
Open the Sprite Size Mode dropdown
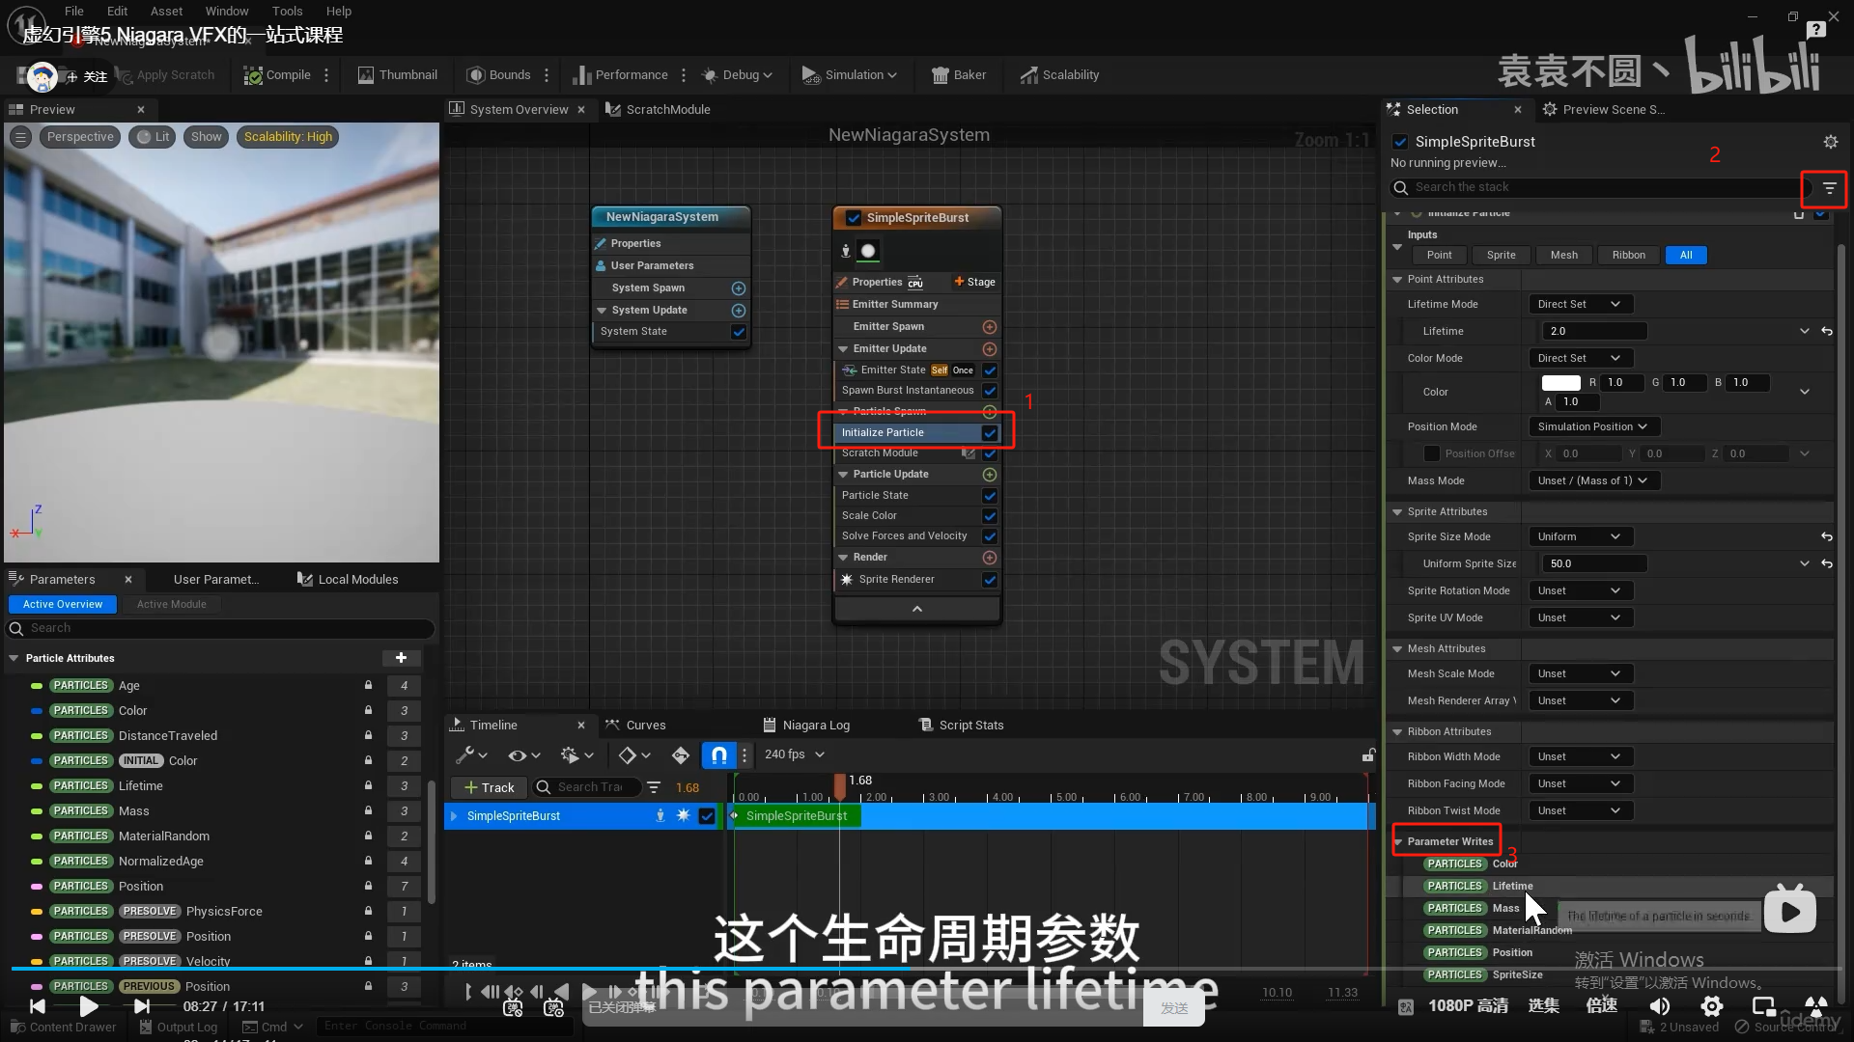(x=1580, y=536)
